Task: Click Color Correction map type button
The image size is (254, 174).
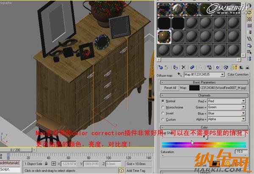Action: [x=238, y=75]
